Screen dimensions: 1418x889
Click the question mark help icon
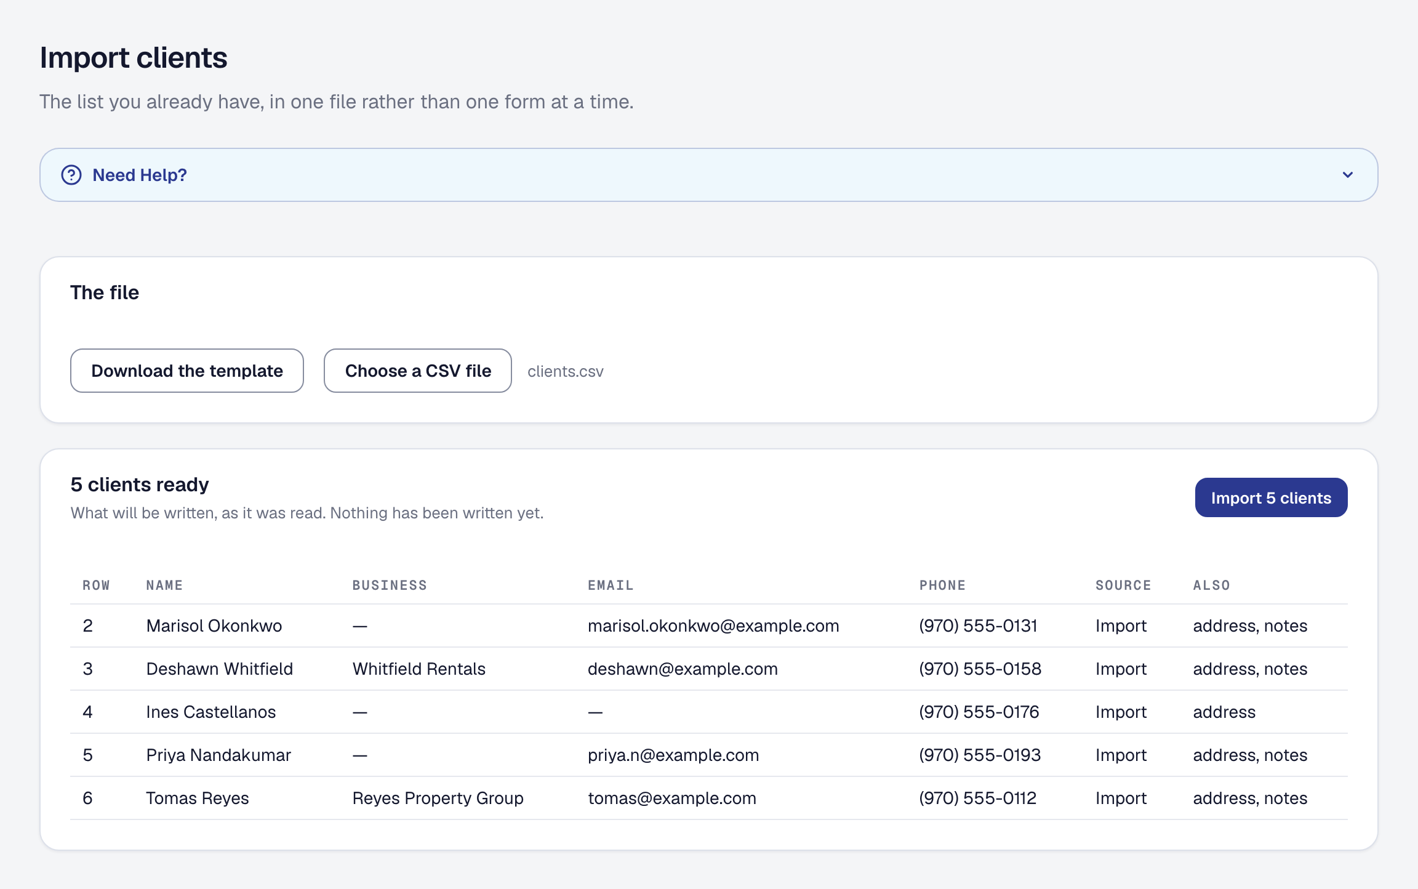[71, 175]
